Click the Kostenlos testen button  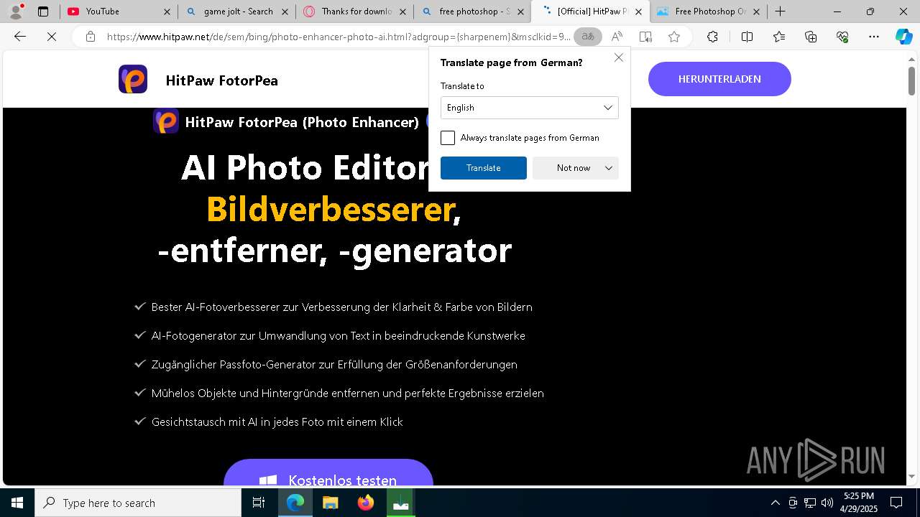click(328, 474)
